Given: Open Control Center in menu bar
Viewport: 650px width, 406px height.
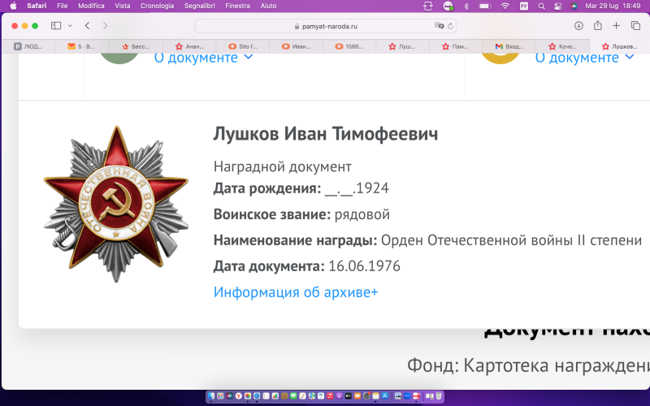Looking at the screenshot, I should point(557,6).
